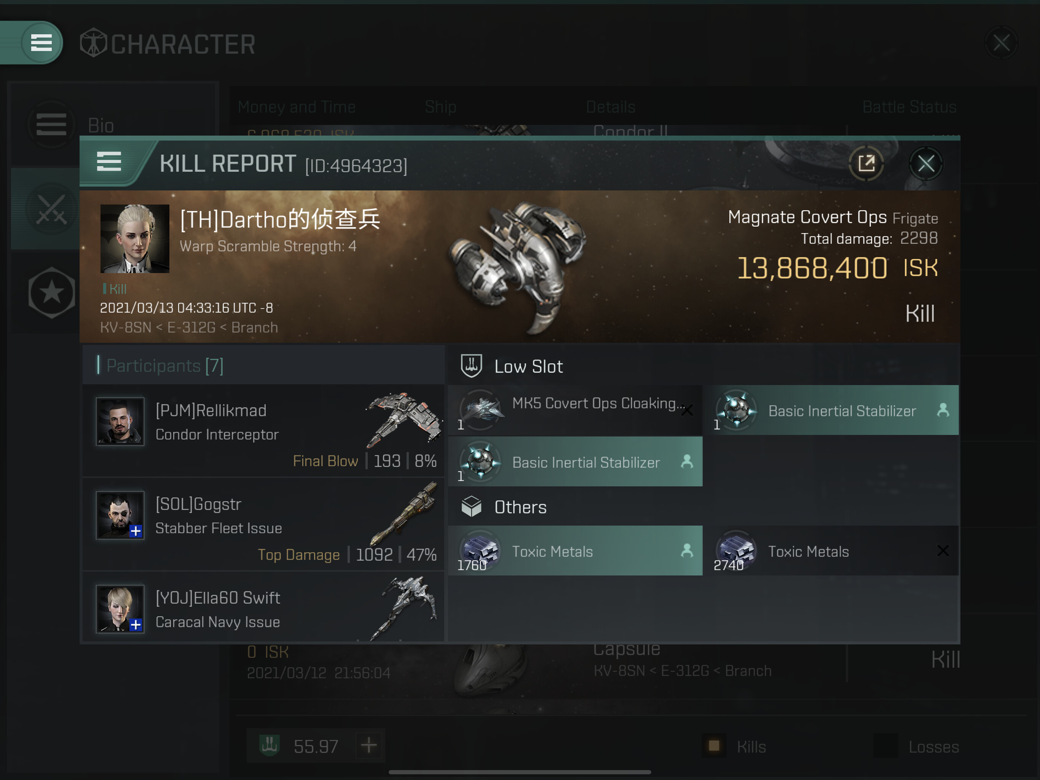The height and width of the screenshot is (780, 1040).
Task: Close the Kill Report window
Action: click(x=926, y=164)
